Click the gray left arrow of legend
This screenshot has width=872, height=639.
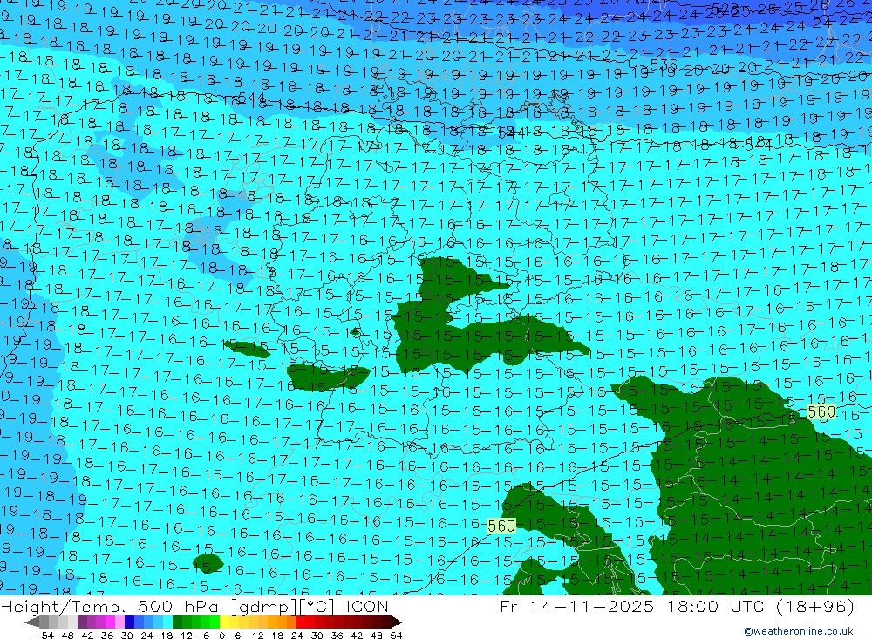31,622
